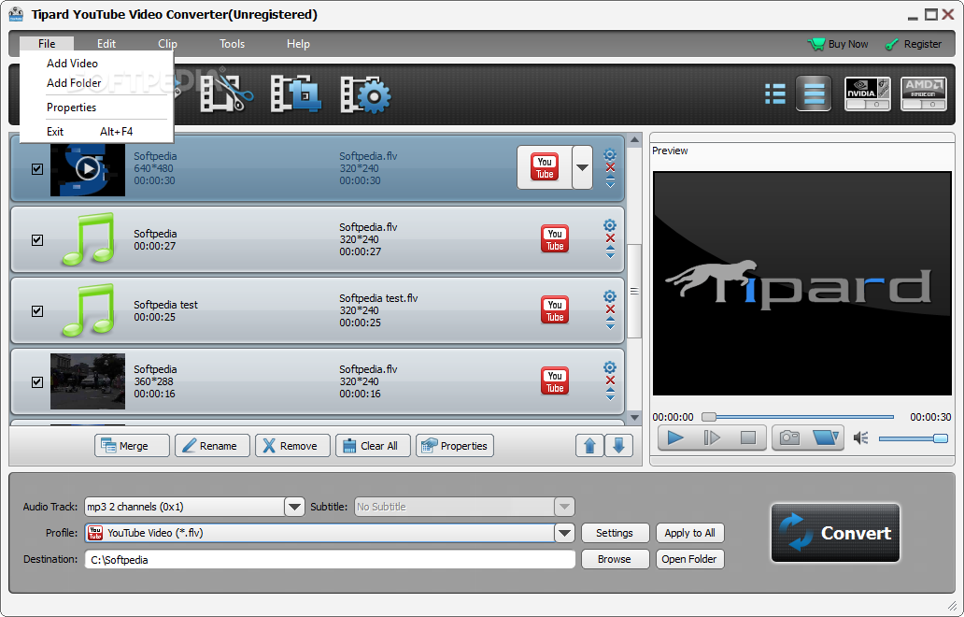Screen dimensions: 964x617
Task: Start conversion with Convert button
Action: coord(835,533)
